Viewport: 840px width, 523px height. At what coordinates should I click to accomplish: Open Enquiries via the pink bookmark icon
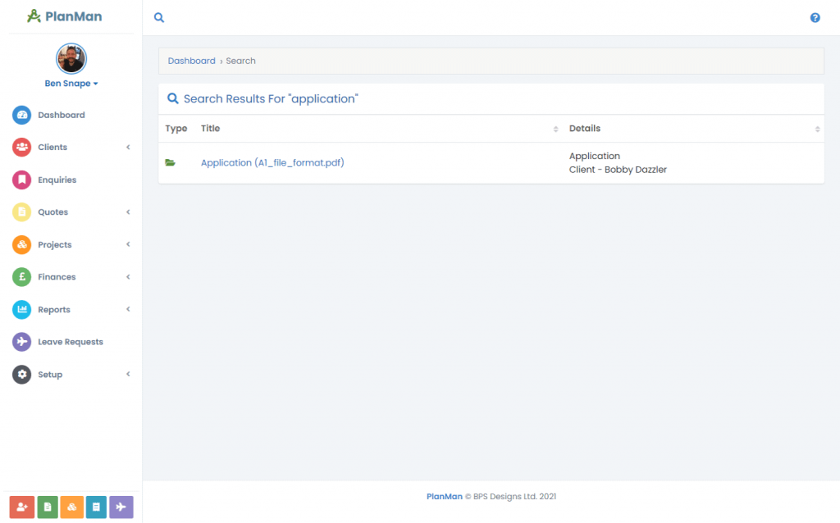click(x=22, y=180)
